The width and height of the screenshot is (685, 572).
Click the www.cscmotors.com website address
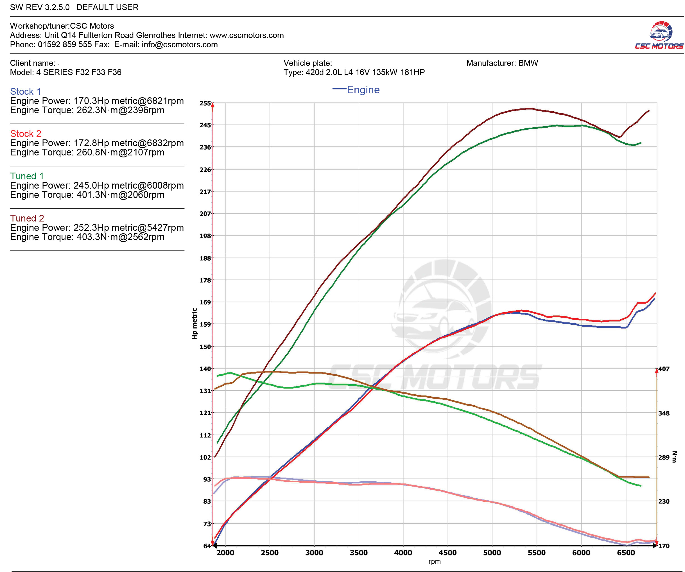pos(247,35)
